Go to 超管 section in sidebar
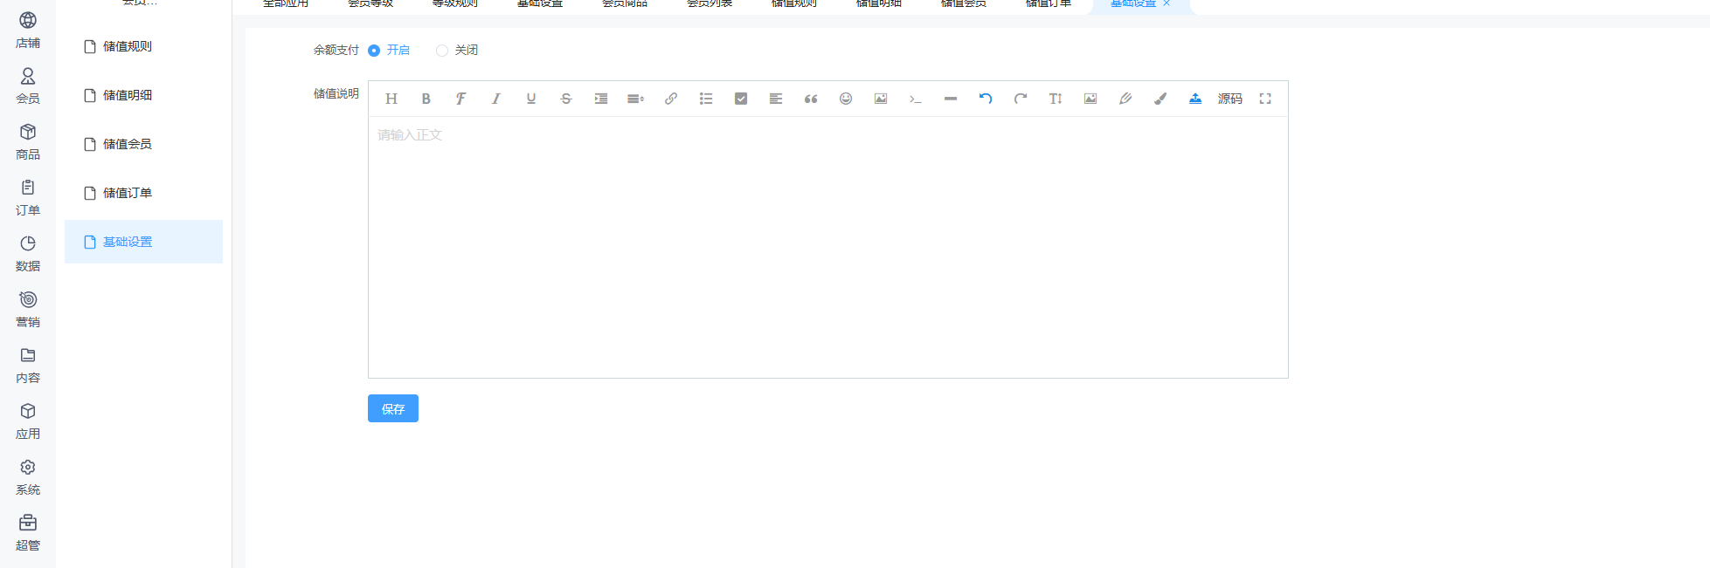1710x568 pixels. 28,533
